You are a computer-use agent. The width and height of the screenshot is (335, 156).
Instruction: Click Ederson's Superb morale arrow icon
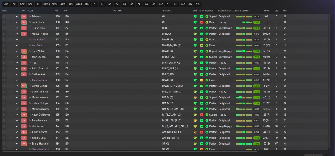[207, 16]
